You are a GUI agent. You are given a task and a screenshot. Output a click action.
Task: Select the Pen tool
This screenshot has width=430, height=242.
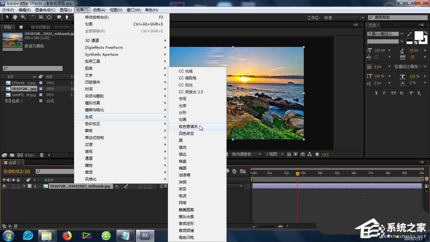point(67,17)
